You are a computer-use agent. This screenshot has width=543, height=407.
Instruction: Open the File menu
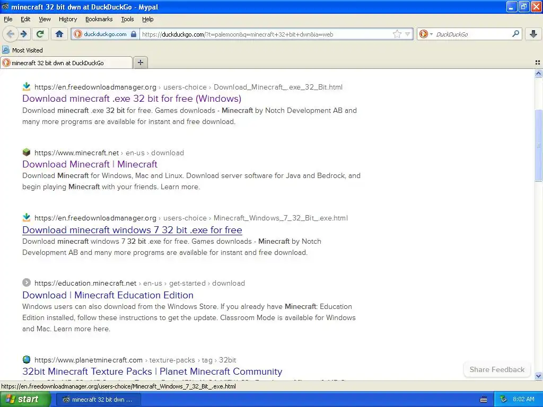click(8, 19)
